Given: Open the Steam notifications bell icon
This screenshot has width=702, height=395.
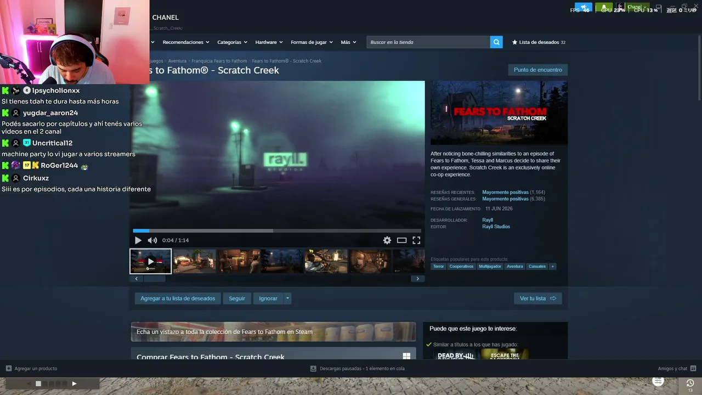Looking at the screenshot, I should [x=604, y=8].
